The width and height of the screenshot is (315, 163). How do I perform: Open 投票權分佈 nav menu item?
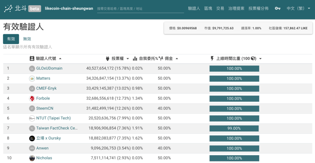click(x=258, y=8)
